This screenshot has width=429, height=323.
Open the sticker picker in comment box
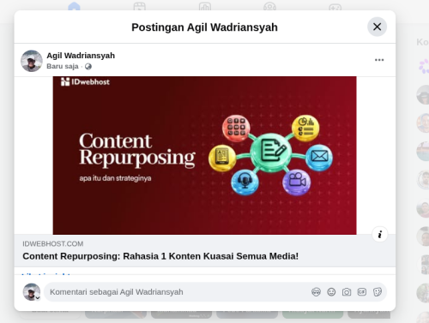click(378, 292)
